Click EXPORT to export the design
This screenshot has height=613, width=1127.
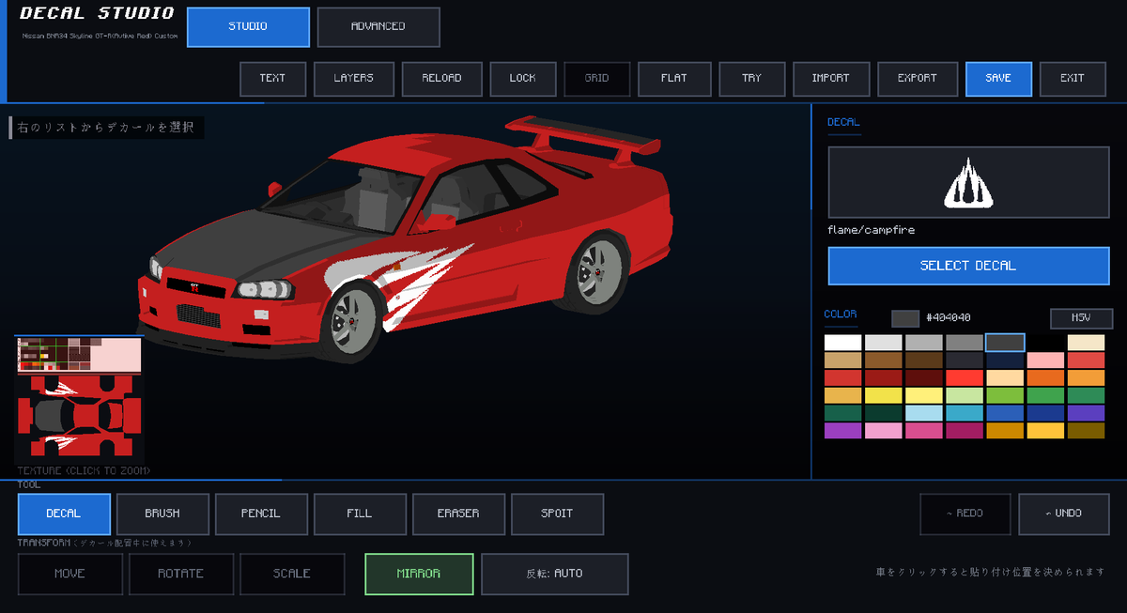click(x=918, y=79)
